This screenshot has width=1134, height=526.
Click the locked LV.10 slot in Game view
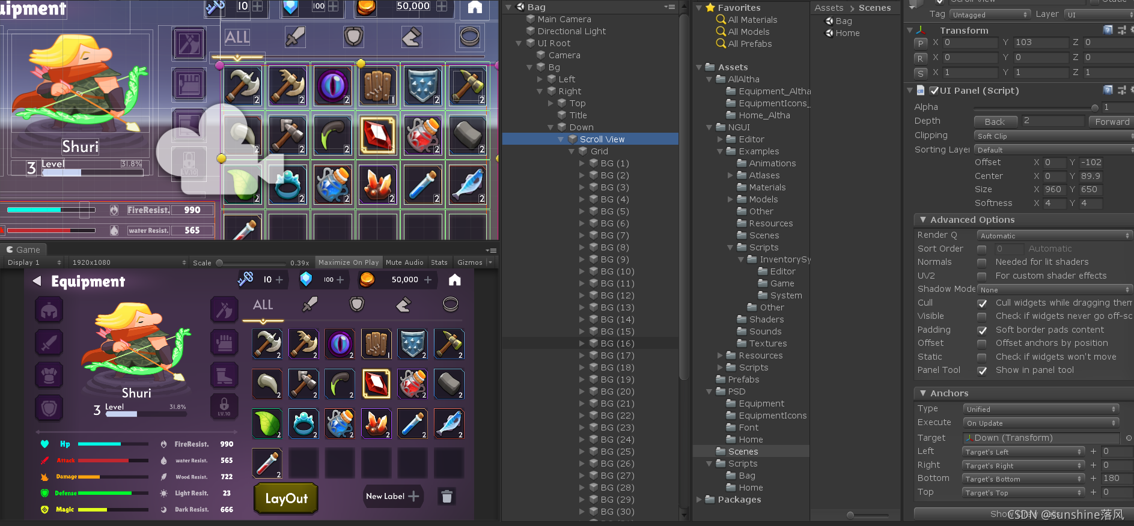tap(224, 407)
